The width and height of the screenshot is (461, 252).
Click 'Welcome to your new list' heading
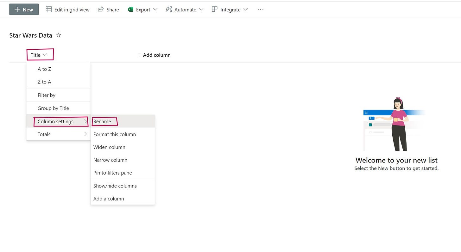tap(396, 160)
